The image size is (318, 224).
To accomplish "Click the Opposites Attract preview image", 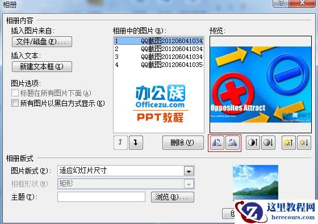I will (x=261, y=84).
